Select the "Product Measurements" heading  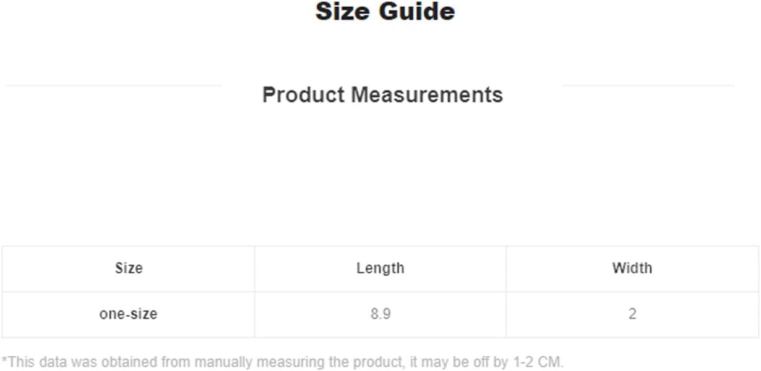coord(382,95)
